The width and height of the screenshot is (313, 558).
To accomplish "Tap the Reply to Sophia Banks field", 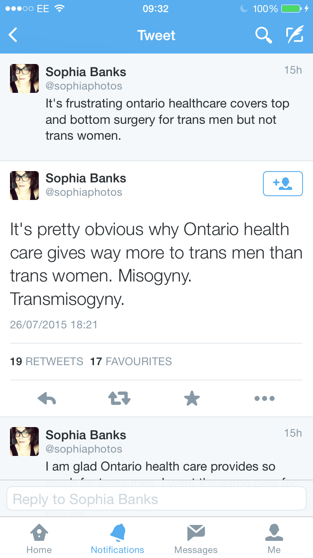I will pos(156,499).
